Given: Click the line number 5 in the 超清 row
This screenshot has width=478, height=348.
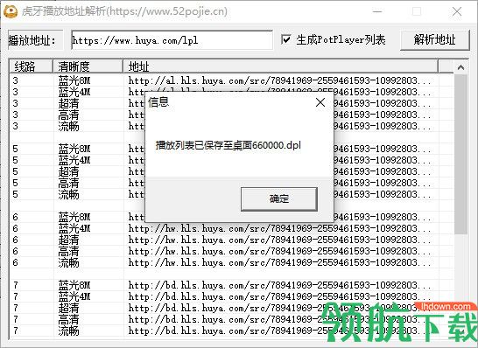Looking at the screenshot, I should [x=16, y=171].
